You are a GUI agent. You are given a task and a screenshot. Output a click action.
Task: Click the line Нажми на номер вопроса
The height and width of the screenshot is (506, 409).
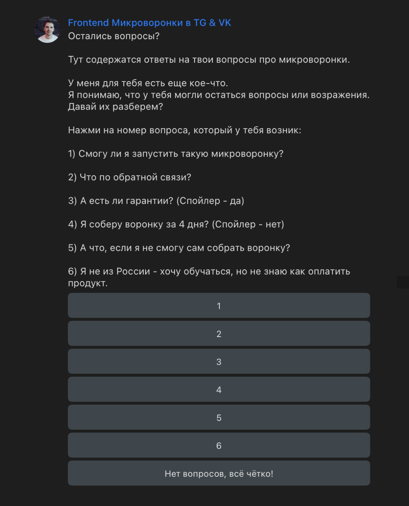pos(185,130)
